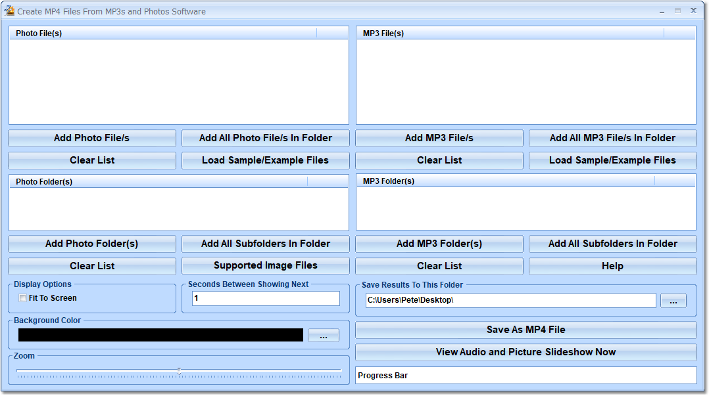This screenshot has width=709, height=396.
Task: Click the application icon in the title bar
Action: pyautogui.click(x=11, y=11)
